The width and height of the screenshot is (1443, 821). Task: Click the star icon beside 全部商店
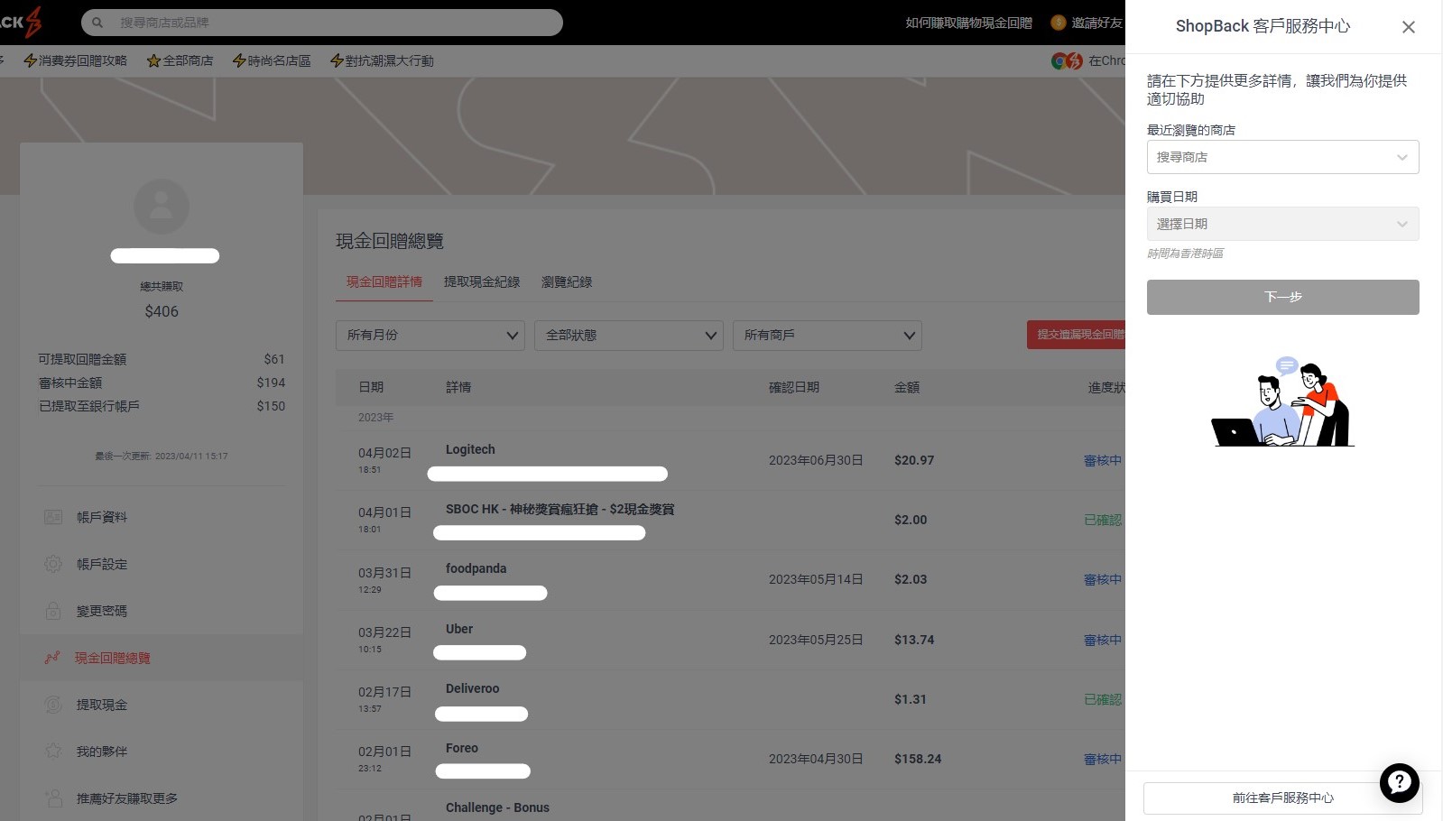[x=153, y=60]
